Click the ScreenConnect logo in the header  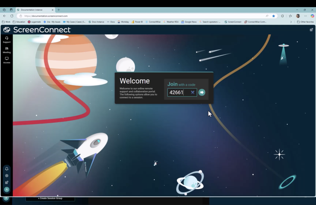(37, 30)
